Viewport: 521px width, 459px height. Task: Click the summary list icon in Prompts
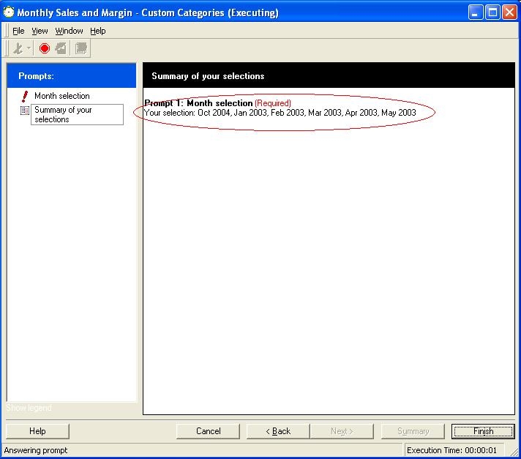pos(25,111)
